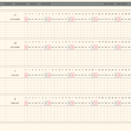The height and width of the screenshot is (131, 131).
Task: Select November 19 date number
Action: 96,14
